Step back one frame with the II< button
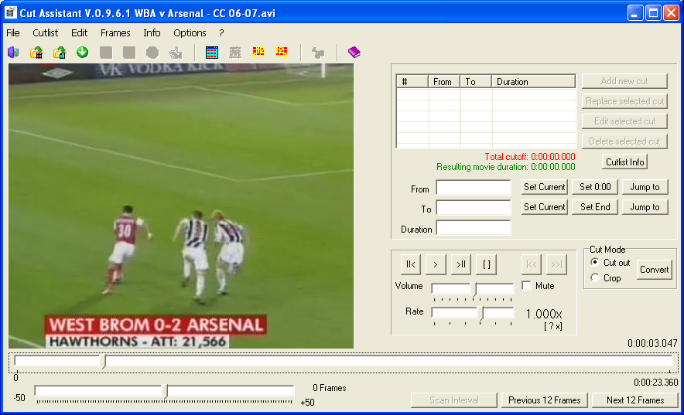 tap(411, 264)
